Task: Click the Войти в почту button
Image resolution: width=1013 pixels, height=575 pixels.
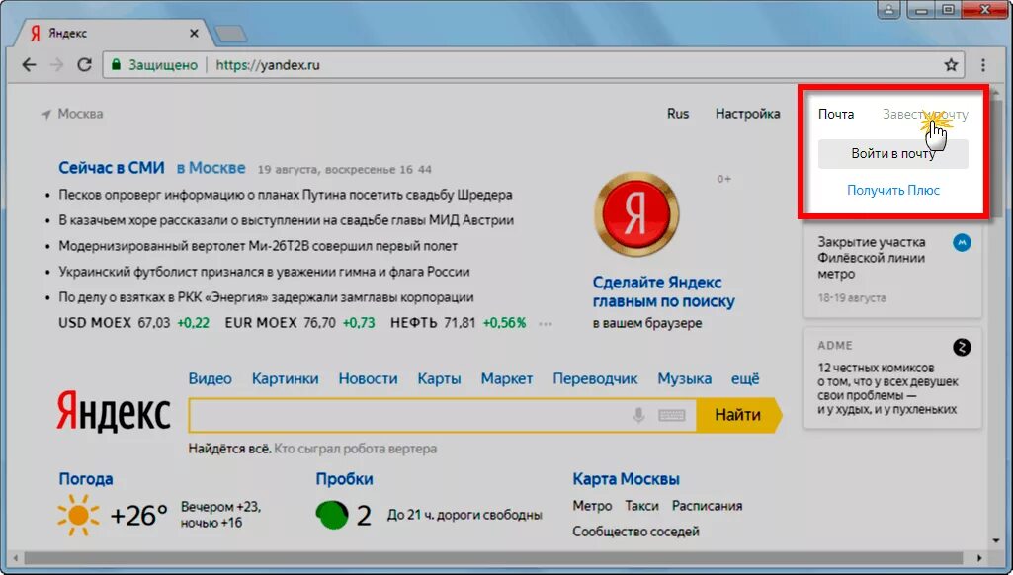Action: pos(892,154)
